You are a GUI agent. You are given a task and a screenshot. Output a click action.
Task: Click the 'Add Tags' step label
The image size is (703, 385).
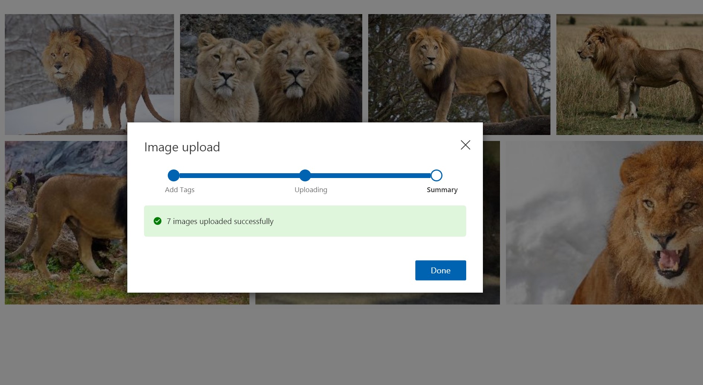coord(180,190)
